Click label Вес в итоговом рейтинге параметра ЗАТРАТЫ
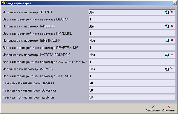 point(37,76)
